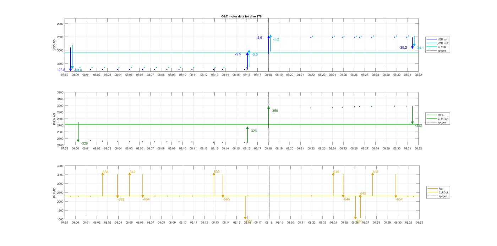This screenshot has height=246, width=497.
Task: Click the '-326' pitch annotation
Action: pos(84,143)
